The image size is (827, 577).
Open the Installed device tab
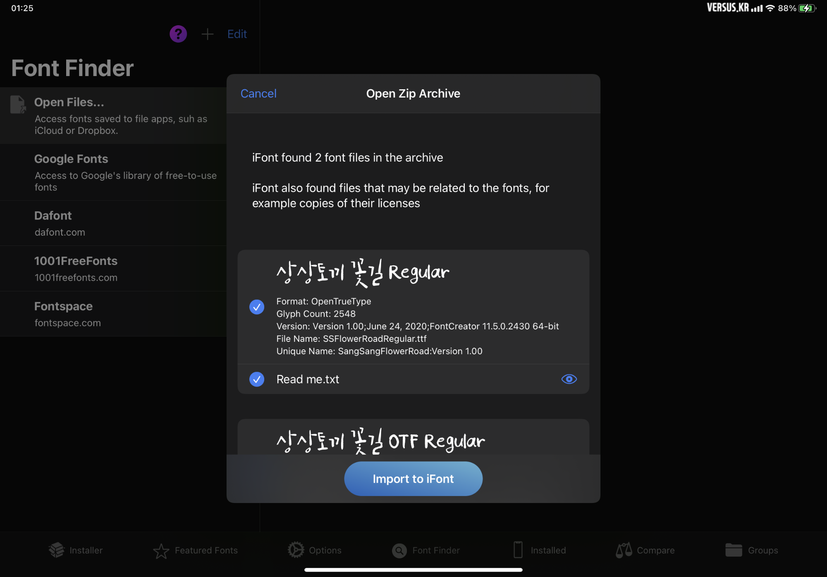539,550
